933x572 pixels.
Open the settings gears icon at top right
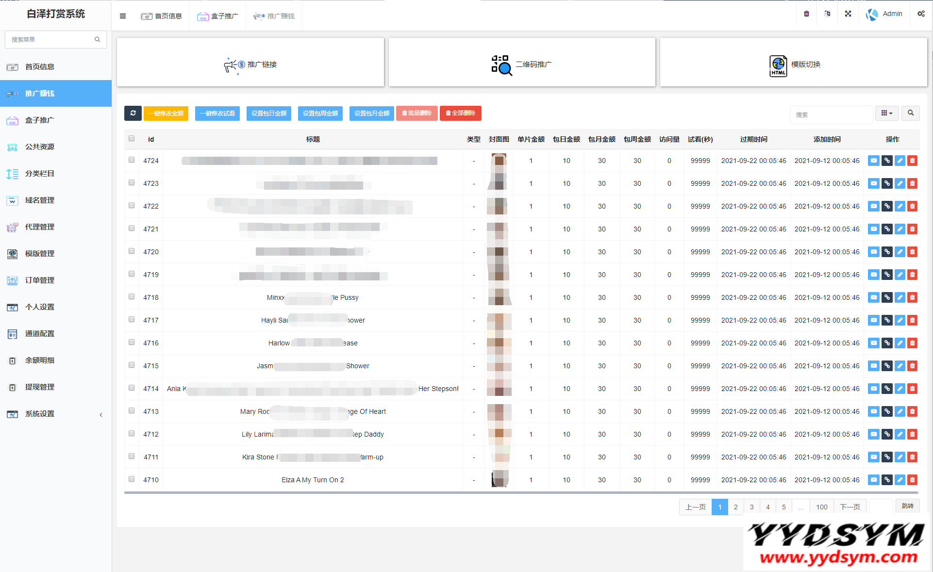(x=921, y=14)
